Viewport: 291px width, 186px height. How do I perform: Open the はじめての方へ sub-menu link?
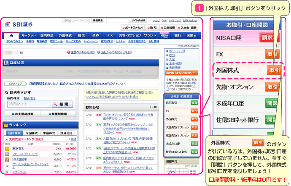click(14, 42)
